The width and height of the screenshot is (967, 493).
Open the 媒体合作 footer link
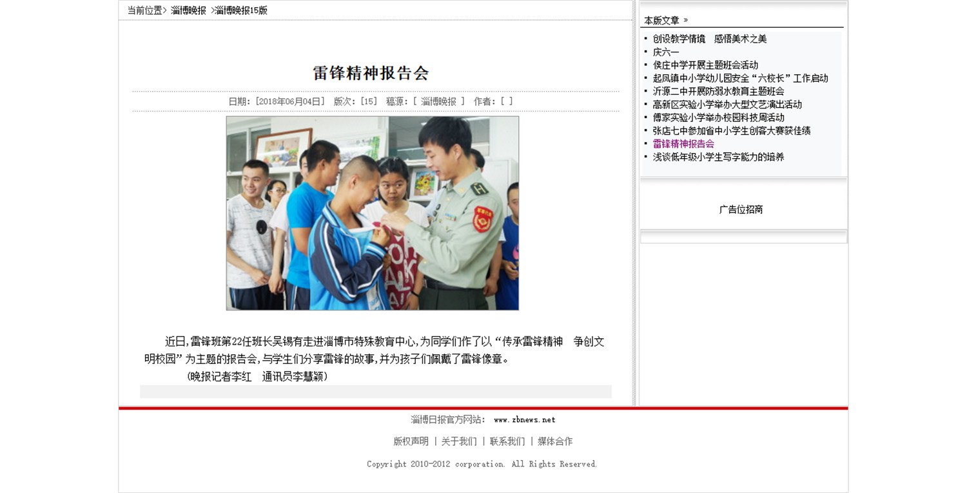coord(556,441)
